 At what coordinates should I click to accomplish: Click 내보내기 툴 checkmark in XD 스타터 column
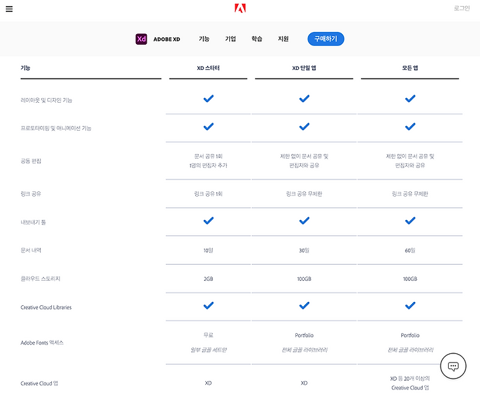click(x=209, y=221)
